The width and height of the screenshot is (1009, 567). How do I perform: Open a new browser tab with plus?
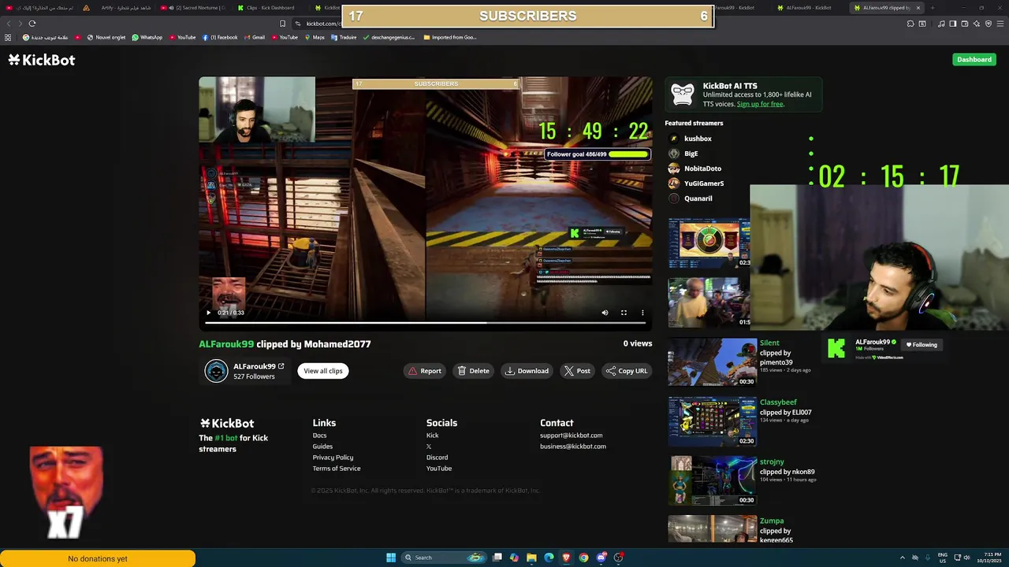(933, 8)
